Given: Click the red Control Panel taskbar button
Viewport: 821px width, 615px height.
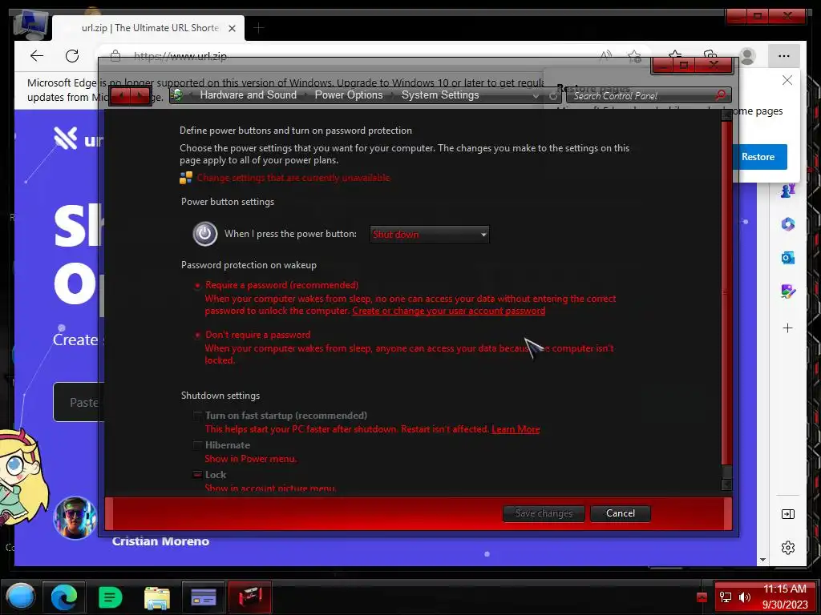Looking at the screenshot, I should (250, 597).
